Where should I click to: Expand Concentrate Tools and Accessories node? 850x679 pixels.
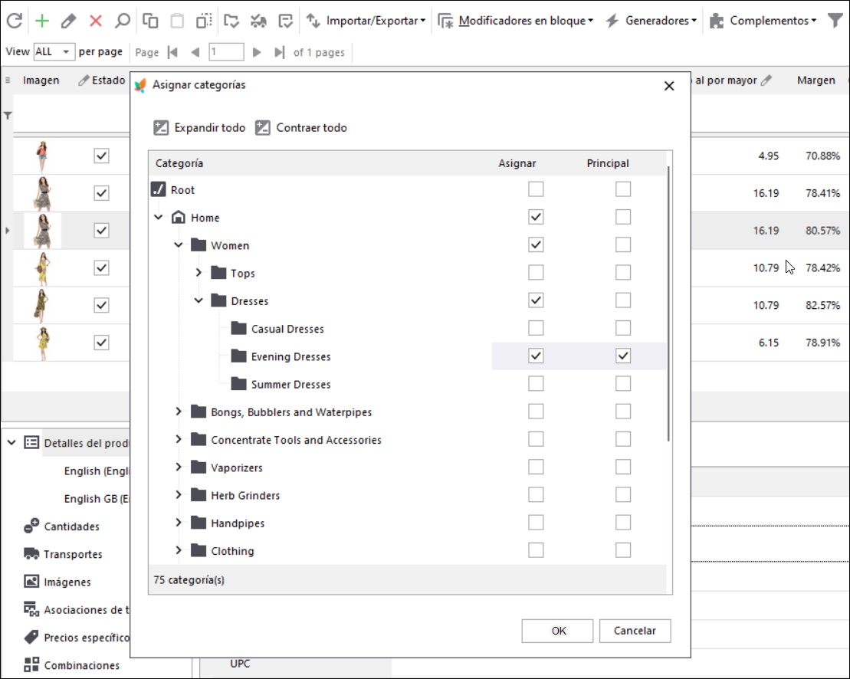[179, 439]
